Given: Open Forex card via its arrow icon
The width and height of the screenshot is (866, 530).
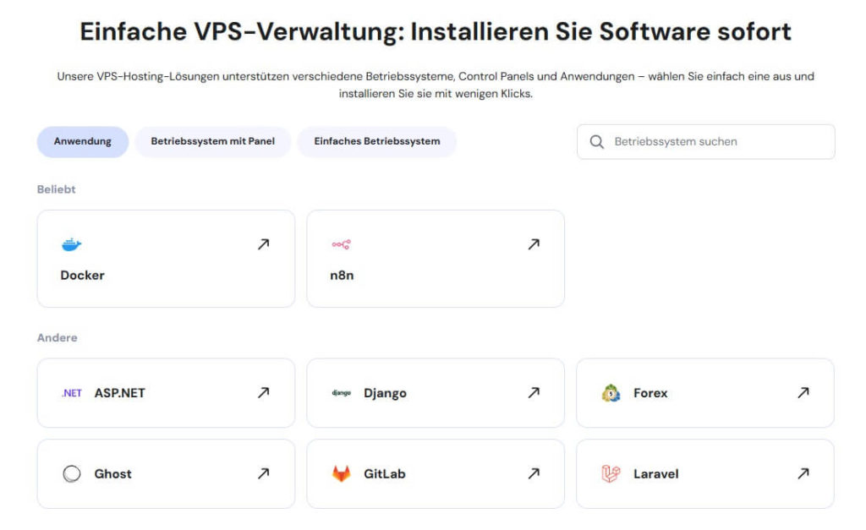Looking at the screenshot, I should 803,392.
